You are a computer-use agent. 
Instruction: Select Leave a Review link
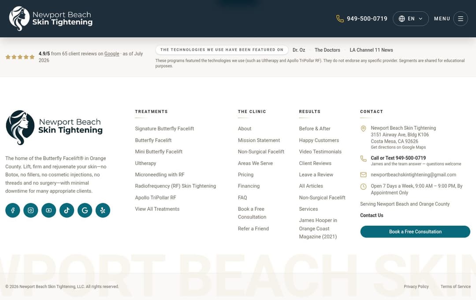click(x=316, y=175)
